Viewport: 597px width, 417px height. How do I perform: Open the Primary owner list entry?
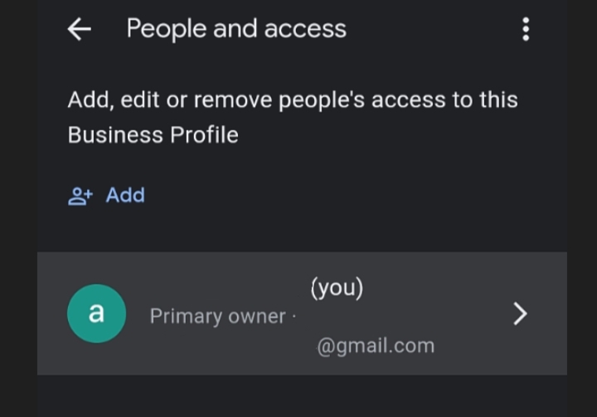coord(302,314)
